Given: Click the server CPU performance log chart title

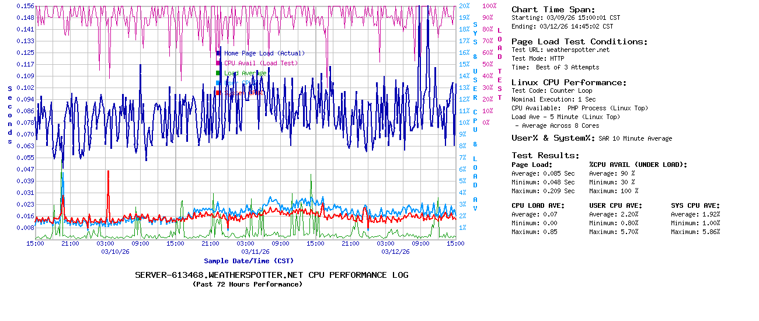Looking at the screenshot, I should (x=271, y=275).
